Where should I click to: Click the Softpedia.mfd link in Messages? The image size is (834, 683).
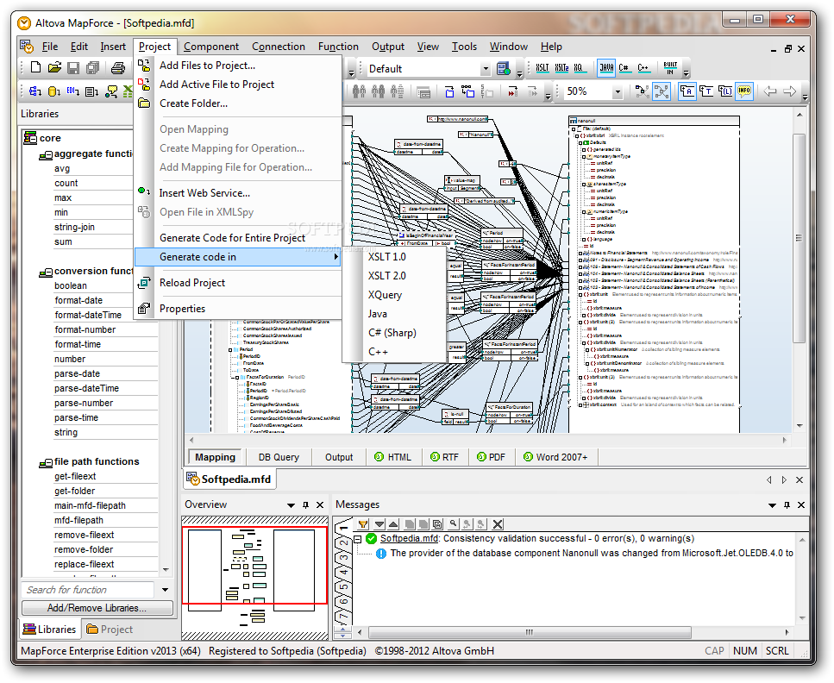tap(410, 538)
